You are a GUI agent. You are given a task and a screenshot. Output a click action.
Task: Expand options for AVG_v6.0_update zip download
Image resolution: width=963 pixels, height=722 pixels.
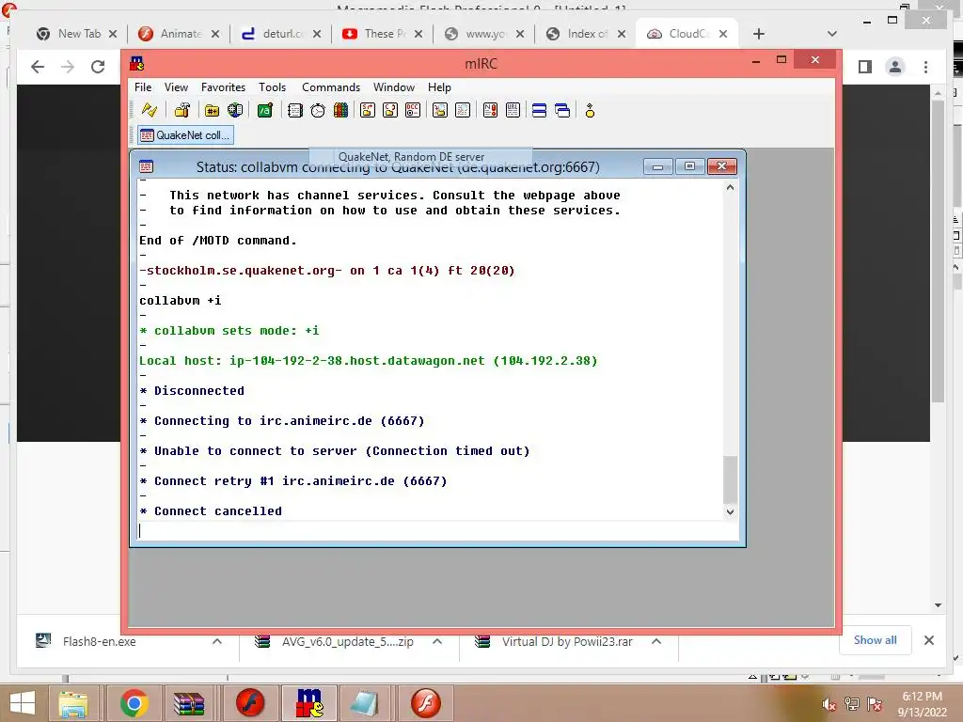[x=437, y=641]
